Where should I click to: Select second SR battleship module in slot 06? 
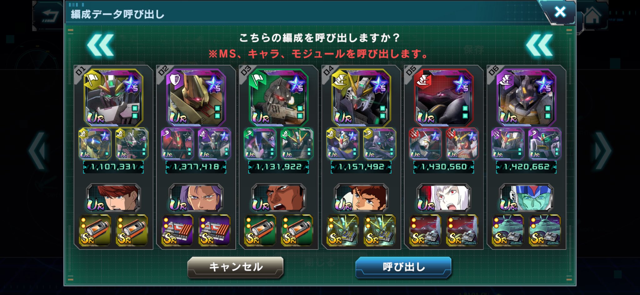tap(545, 230)
